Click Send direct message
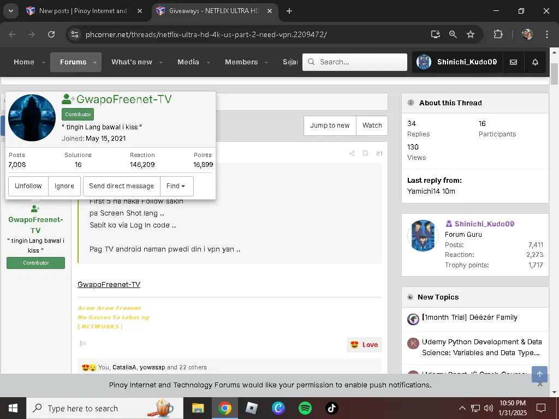Image resolution: width=559 pixels, height=419 pixels. click(122, 186)
